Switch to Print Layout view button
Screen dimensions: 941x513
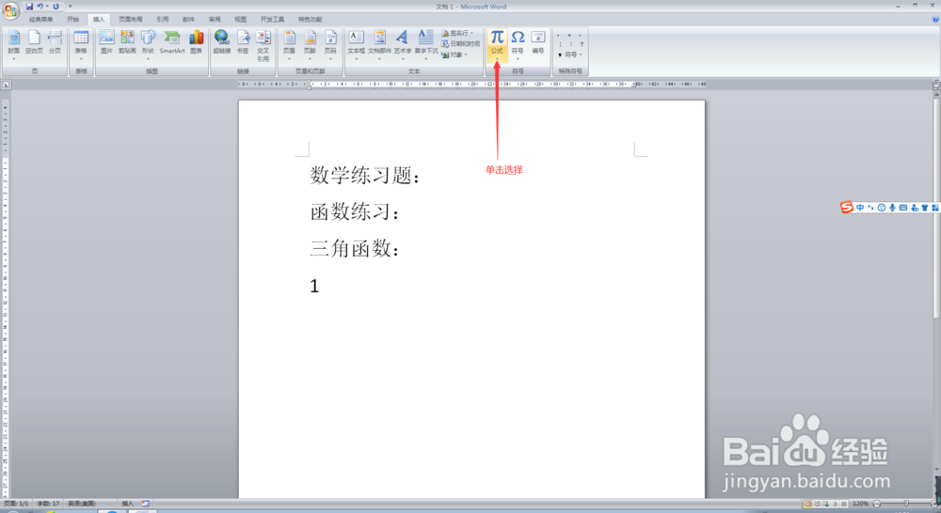point(807,504)
